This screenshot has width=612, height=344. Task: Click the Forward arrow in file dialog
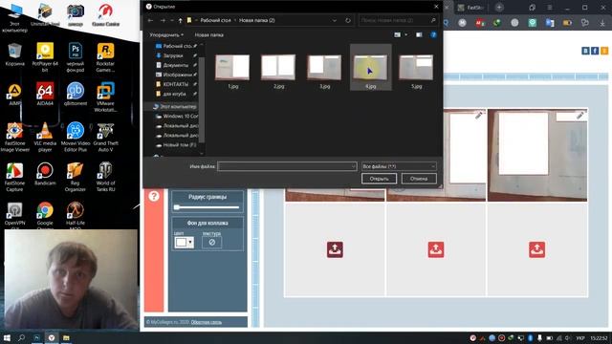[163, 20]
